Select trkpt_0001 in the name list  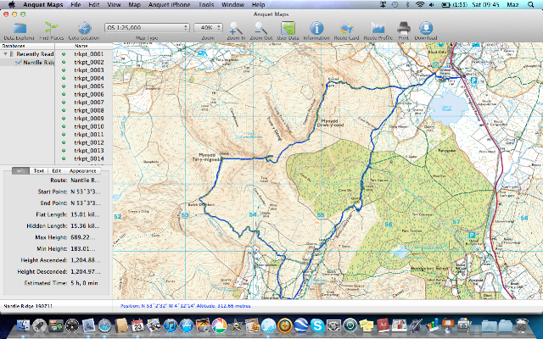point(88,54)
